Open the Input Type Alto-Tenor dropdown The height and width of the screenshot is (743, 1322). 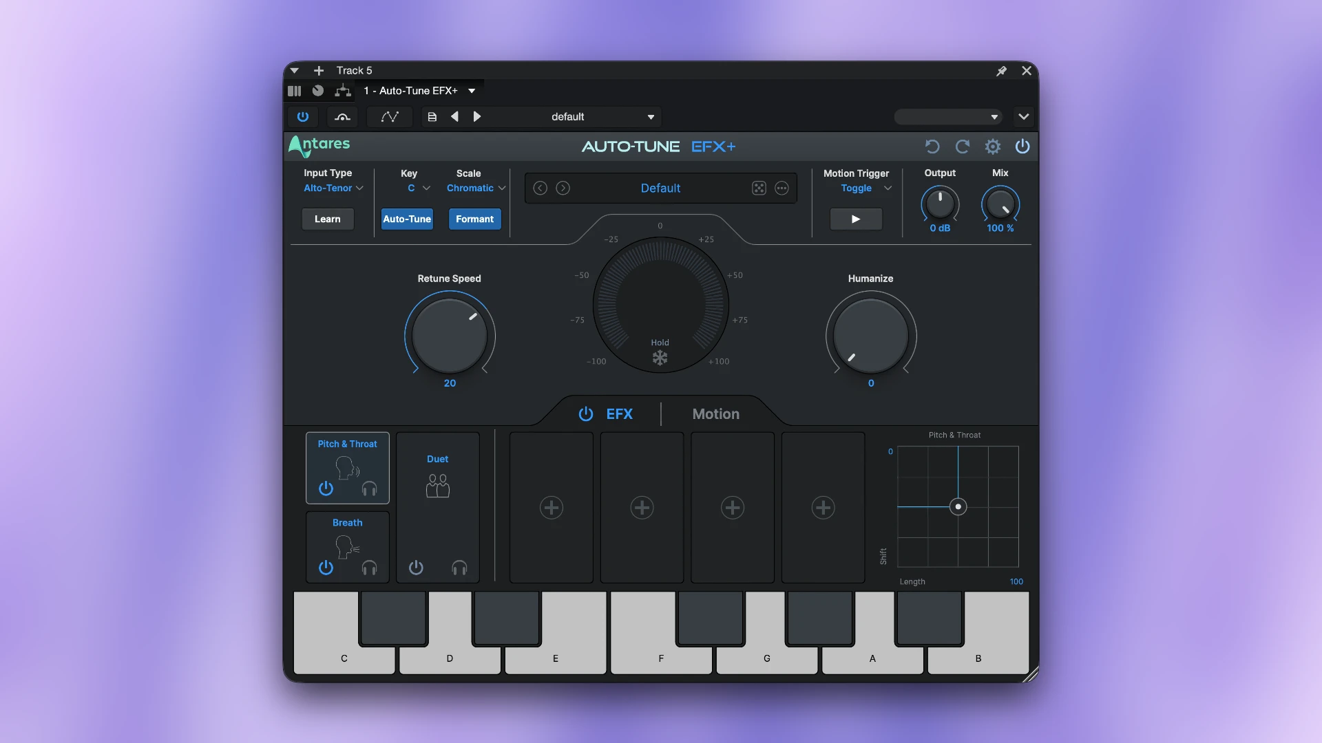(333, 189)
